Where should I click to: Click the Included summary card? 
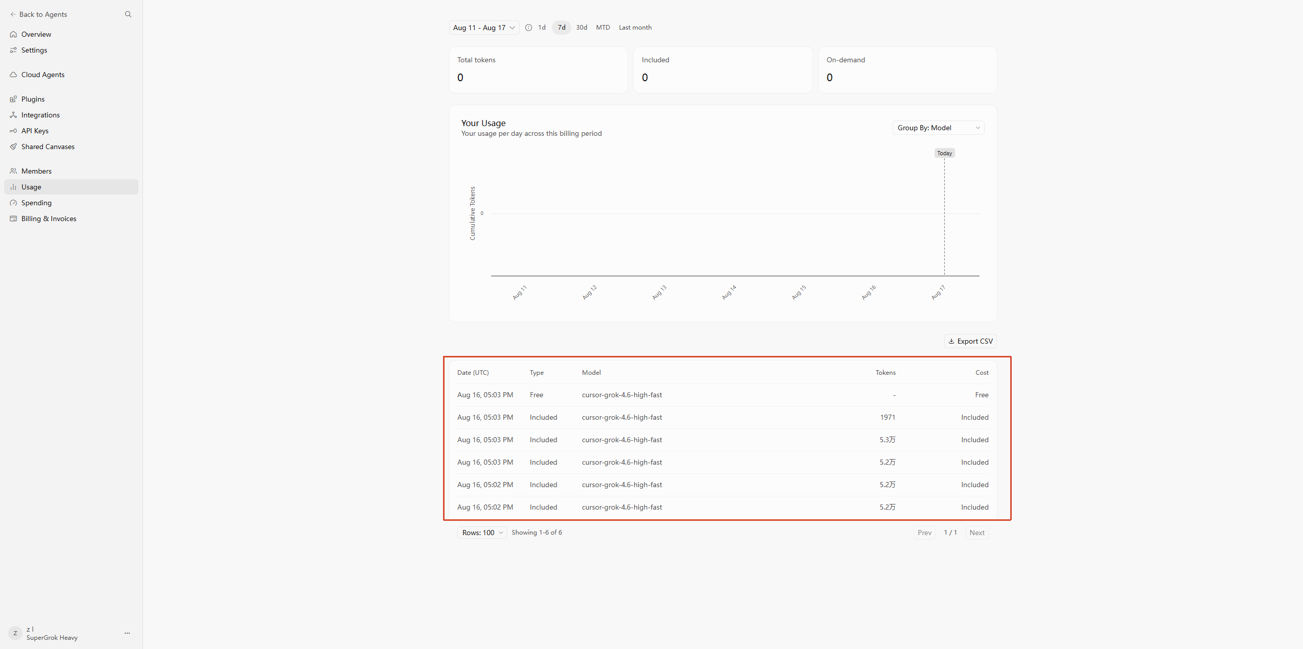723,70
